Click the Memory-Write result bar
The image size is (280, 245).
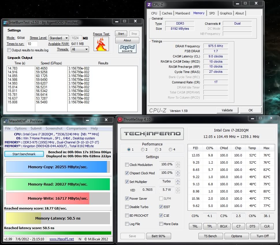pyautogui.click(x=58, y=198)
